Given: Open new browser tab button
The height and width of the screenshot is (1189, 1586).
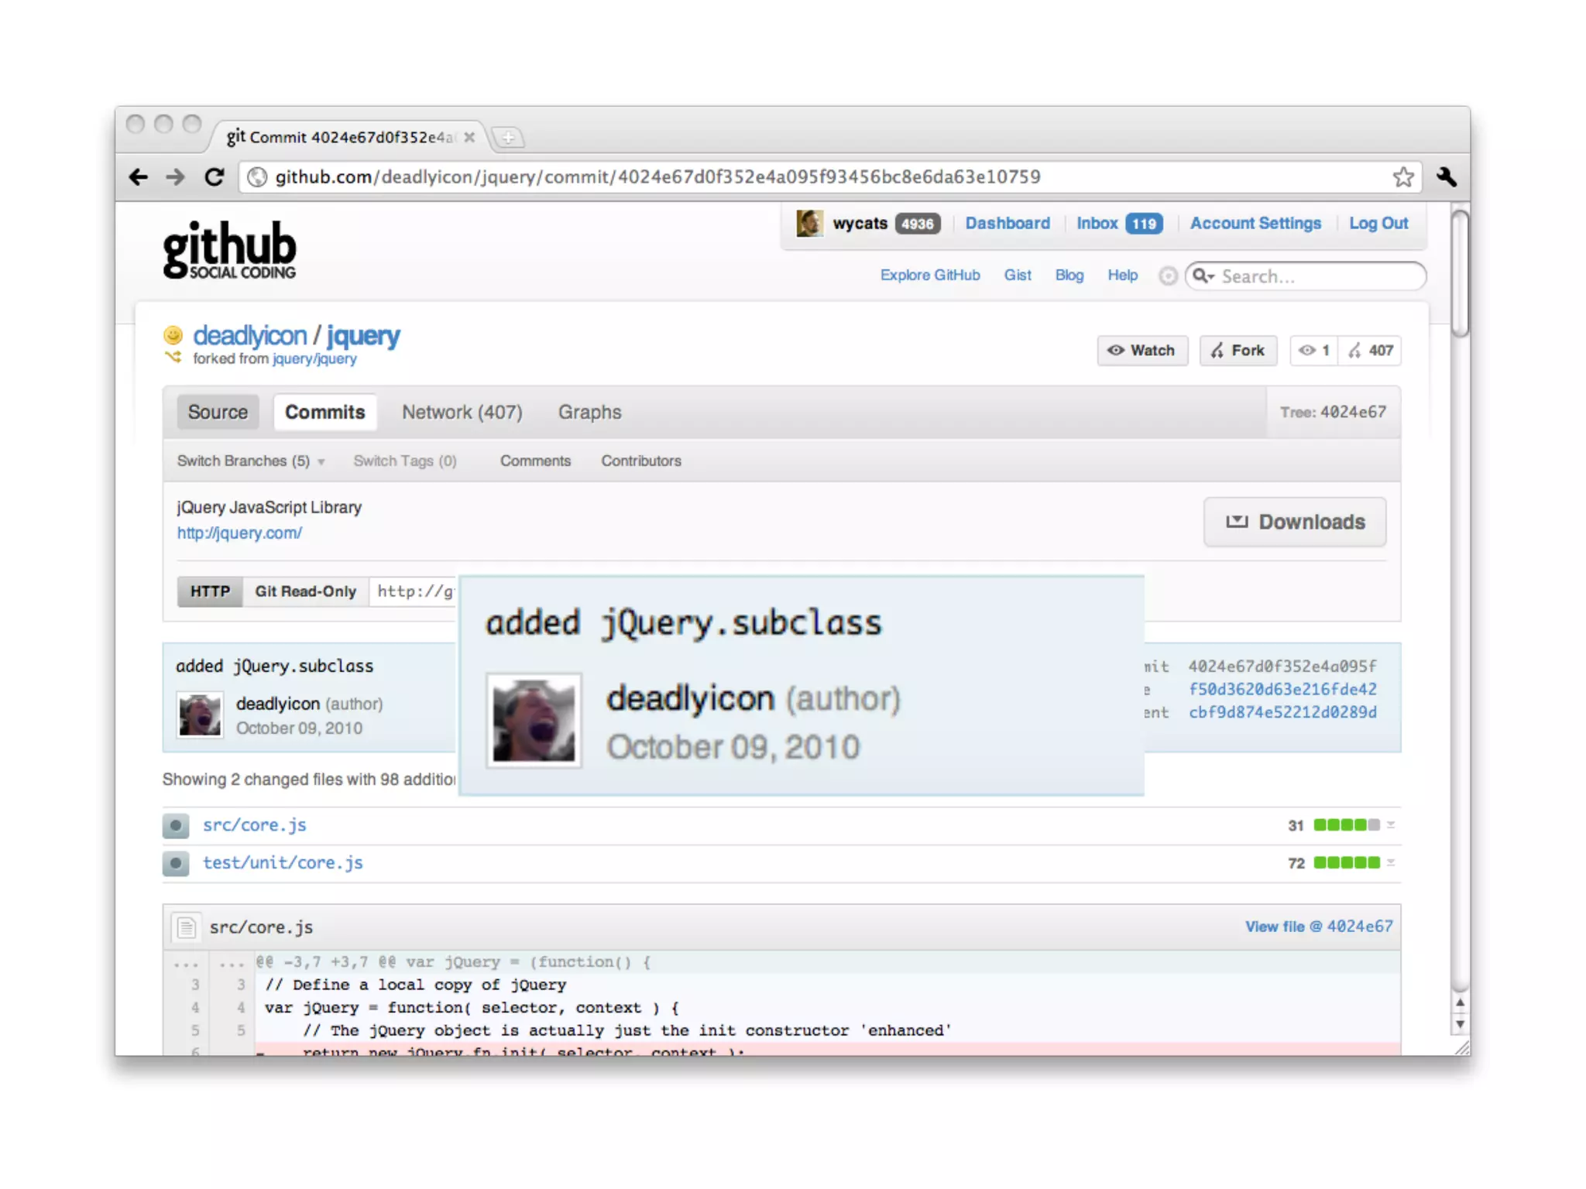Looking at the screenshot, I should pyautogui.click(x=509, y=138).
